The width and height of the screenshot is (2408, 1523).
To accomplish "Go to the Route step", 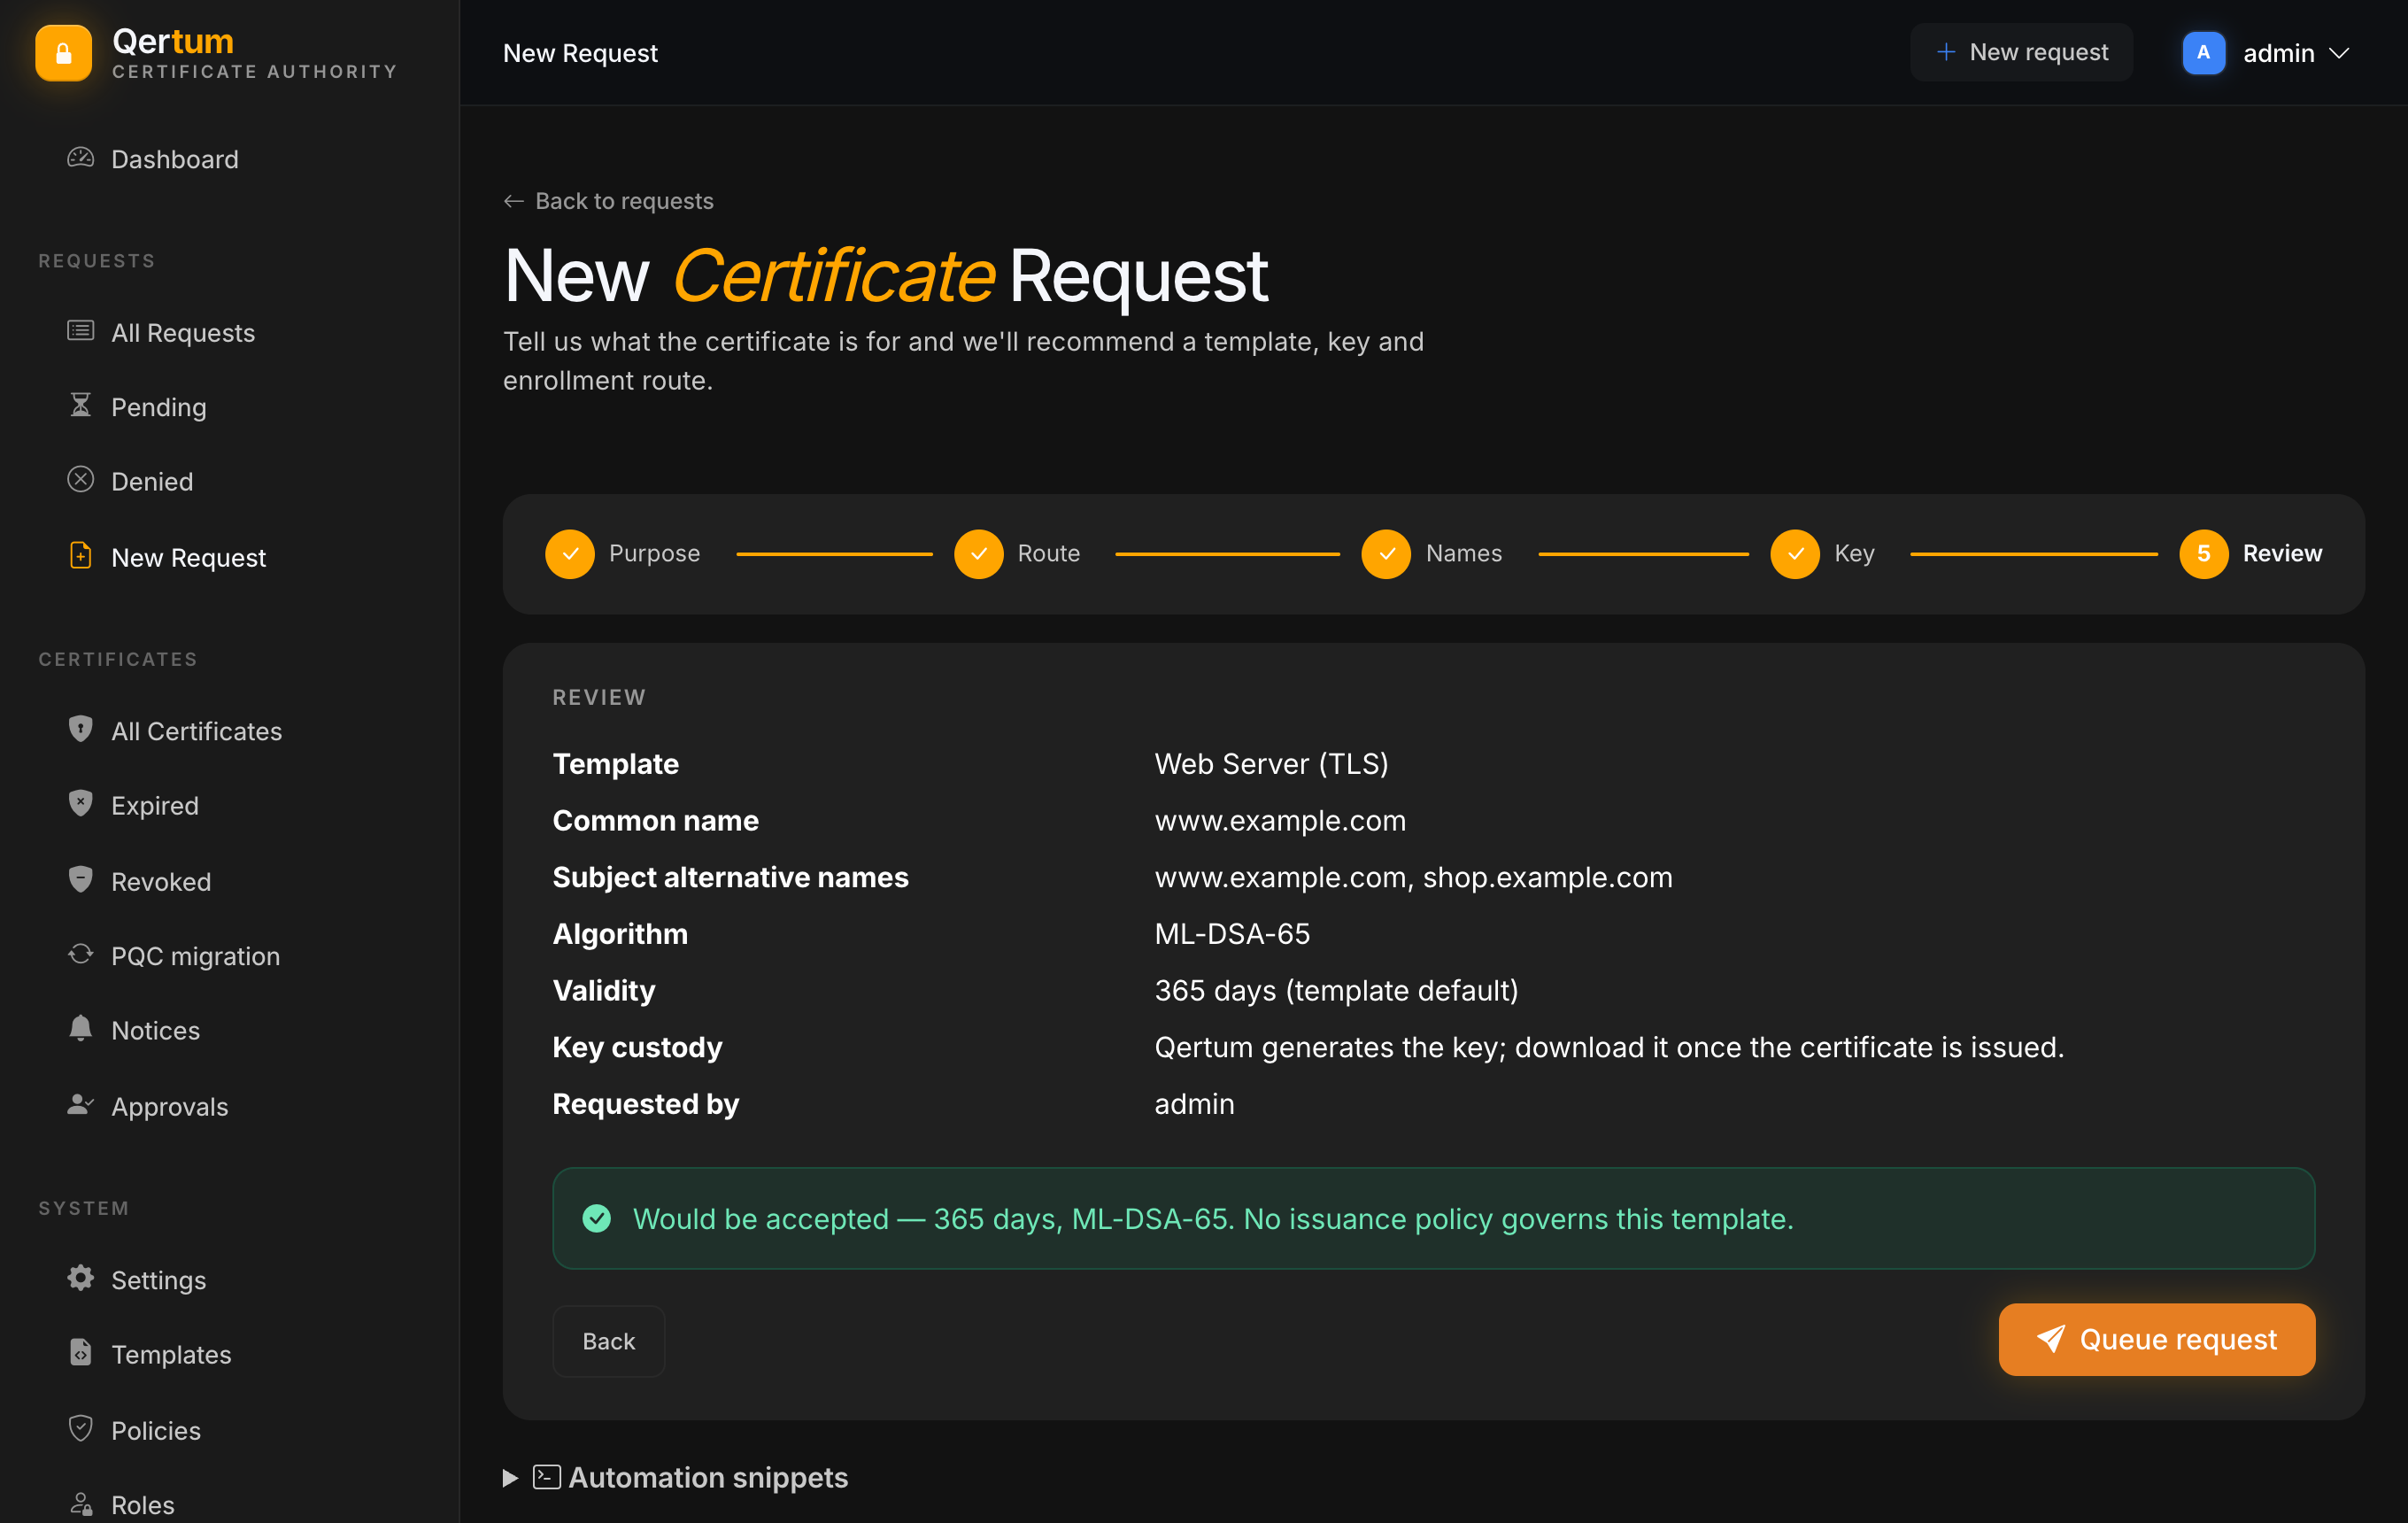I will (x=1017, y=553).
